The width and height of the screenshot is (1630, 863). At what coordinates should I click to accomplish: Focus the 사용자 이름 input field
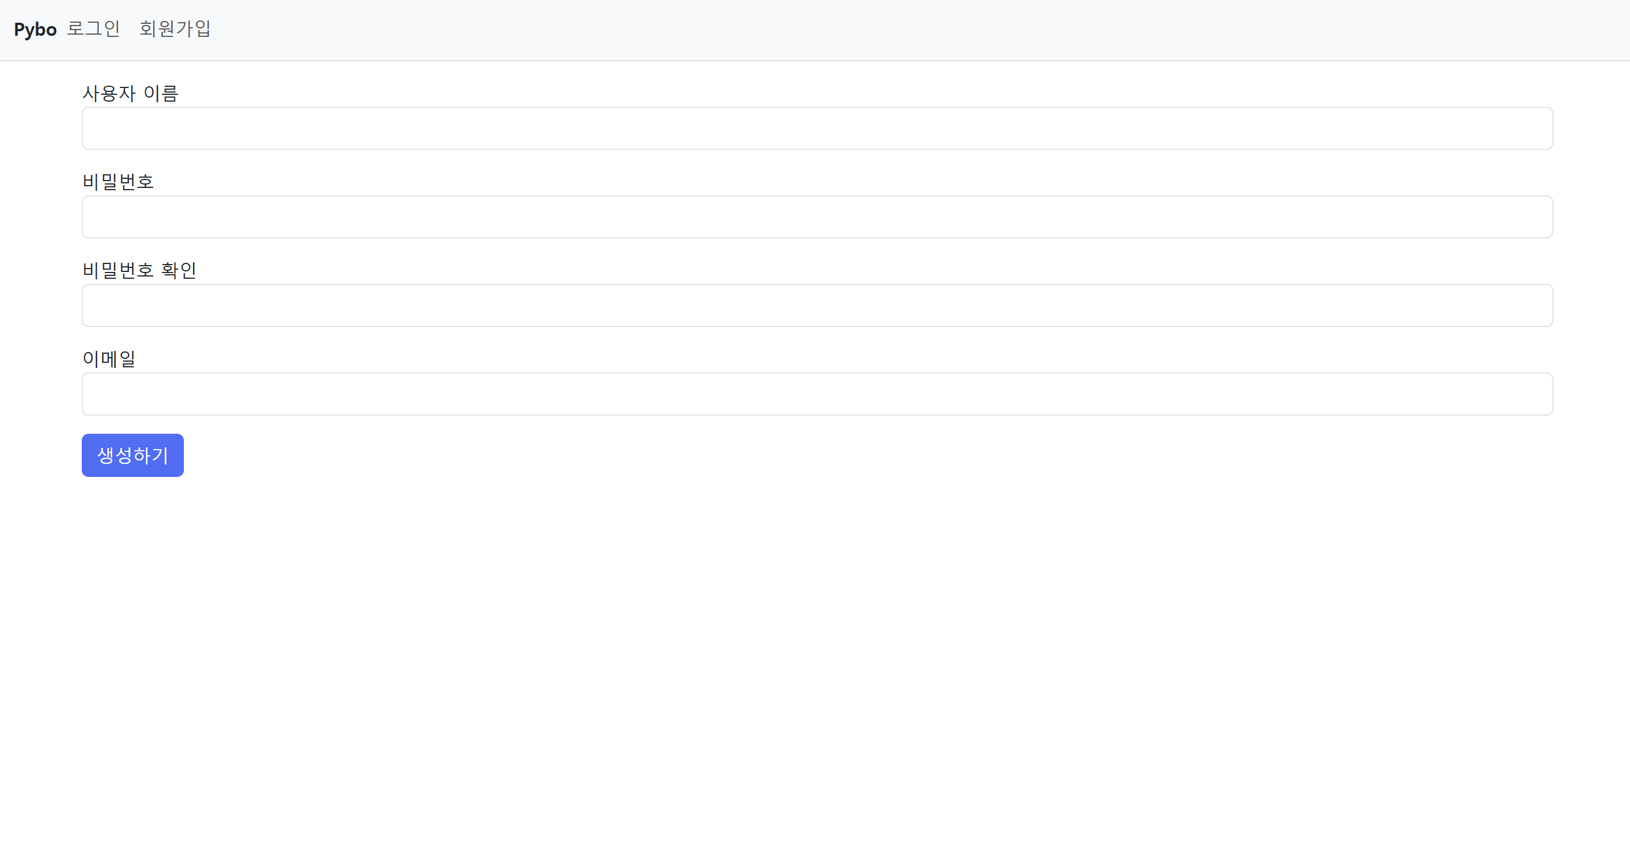817,128
